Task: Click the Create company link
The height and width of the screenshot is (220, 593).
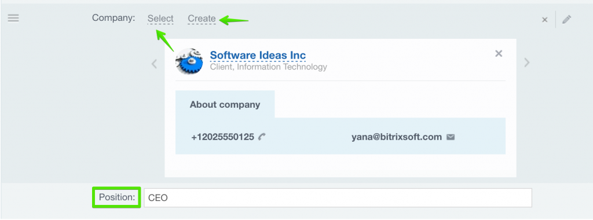Action: pos(202,19)
